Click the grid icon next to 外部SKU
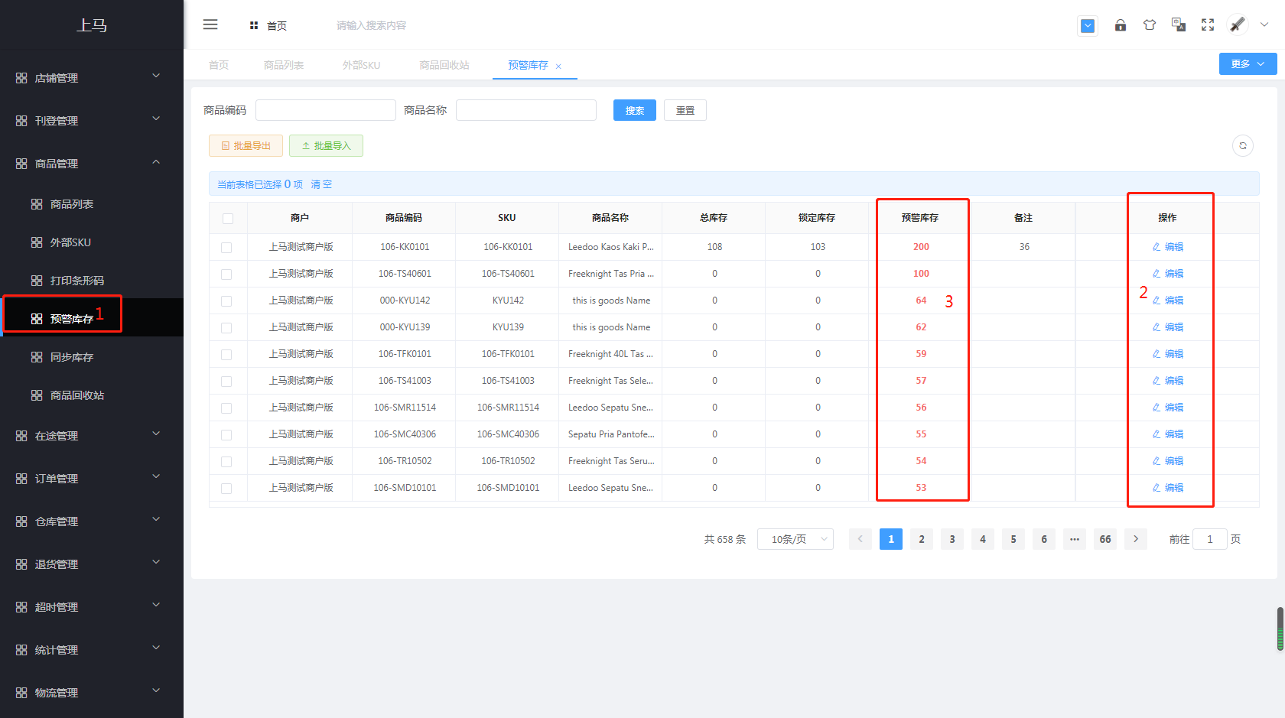The width and height of the screenshot is (1285, 718). [x=37, y=242]
